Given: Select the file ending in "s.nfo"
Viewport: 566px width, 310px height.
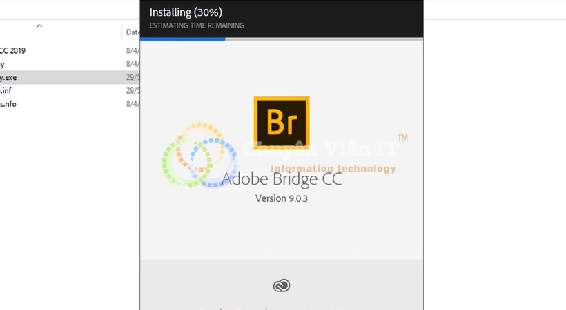Looking at the screenshot, I should click(x=8, y=104).
